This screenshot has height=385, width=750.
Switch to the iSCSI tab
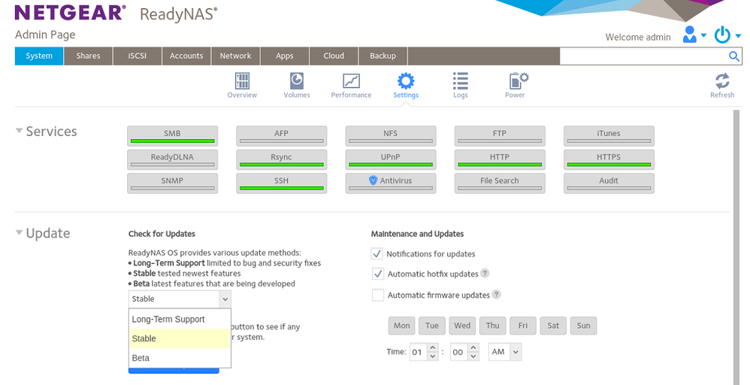138,56
